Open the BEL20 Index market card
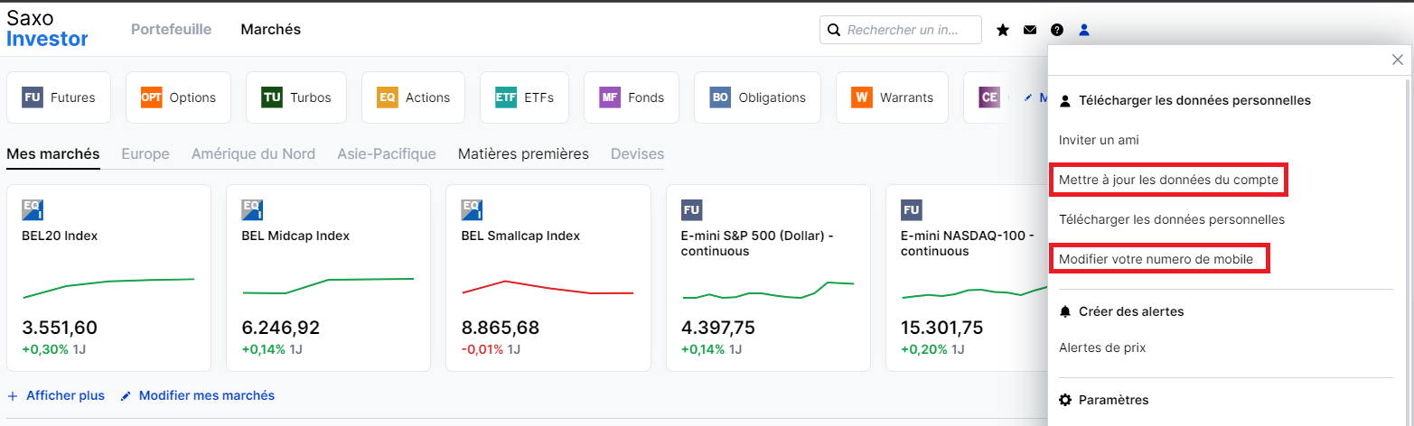 click(108, 278)
